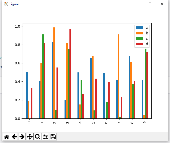Click tall orange bar in group 7
170x143 pixels.
click(118, 76)
